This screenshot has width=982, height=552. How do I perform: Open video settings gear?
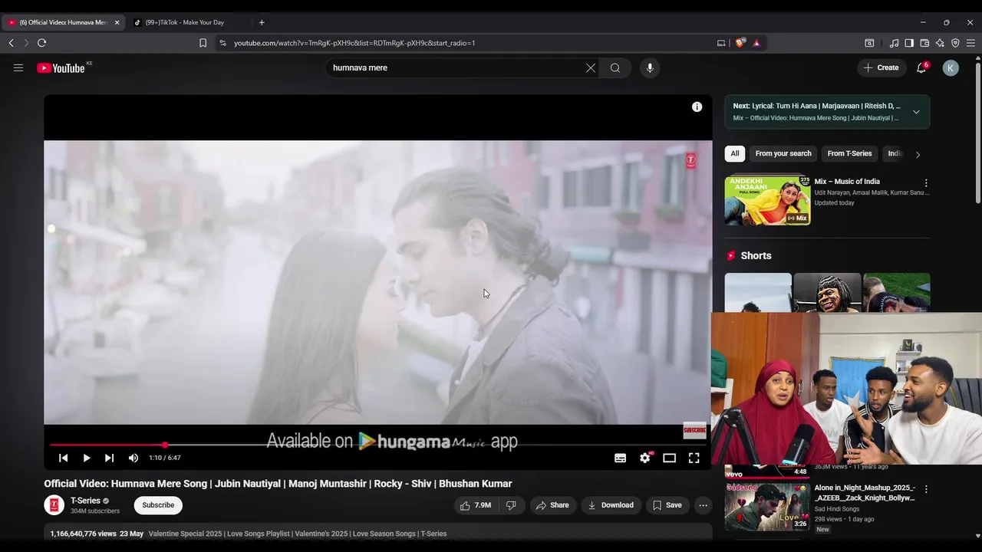click(x=645, y=458)
